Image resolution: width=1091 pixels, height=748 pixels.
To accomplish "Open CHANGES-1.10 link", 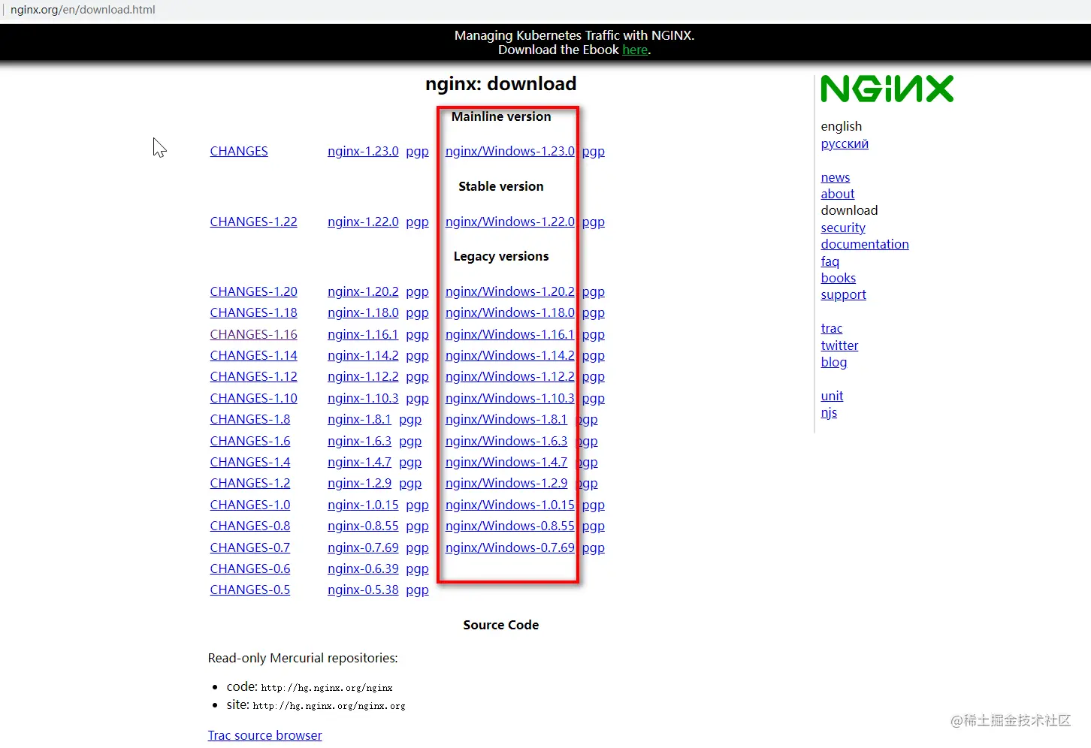I will (253, 398).
